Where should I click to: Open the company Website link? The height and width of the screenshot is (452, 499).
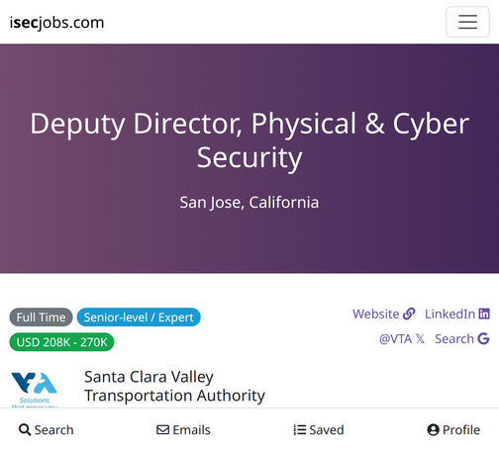384,314
